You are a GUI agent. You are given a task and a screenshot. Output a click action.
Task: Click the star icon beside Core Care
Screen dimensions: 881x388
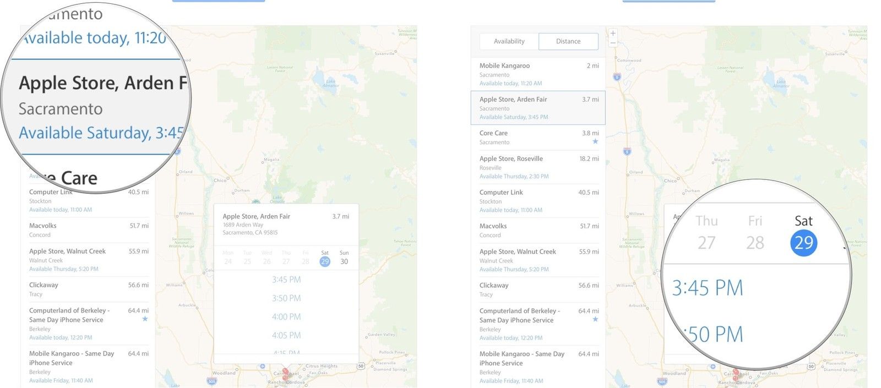click(595, 141)
